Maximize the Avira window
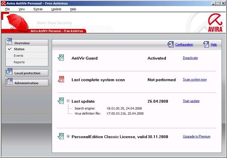Viewport: 227px width, 158px height. click(218, 3)
